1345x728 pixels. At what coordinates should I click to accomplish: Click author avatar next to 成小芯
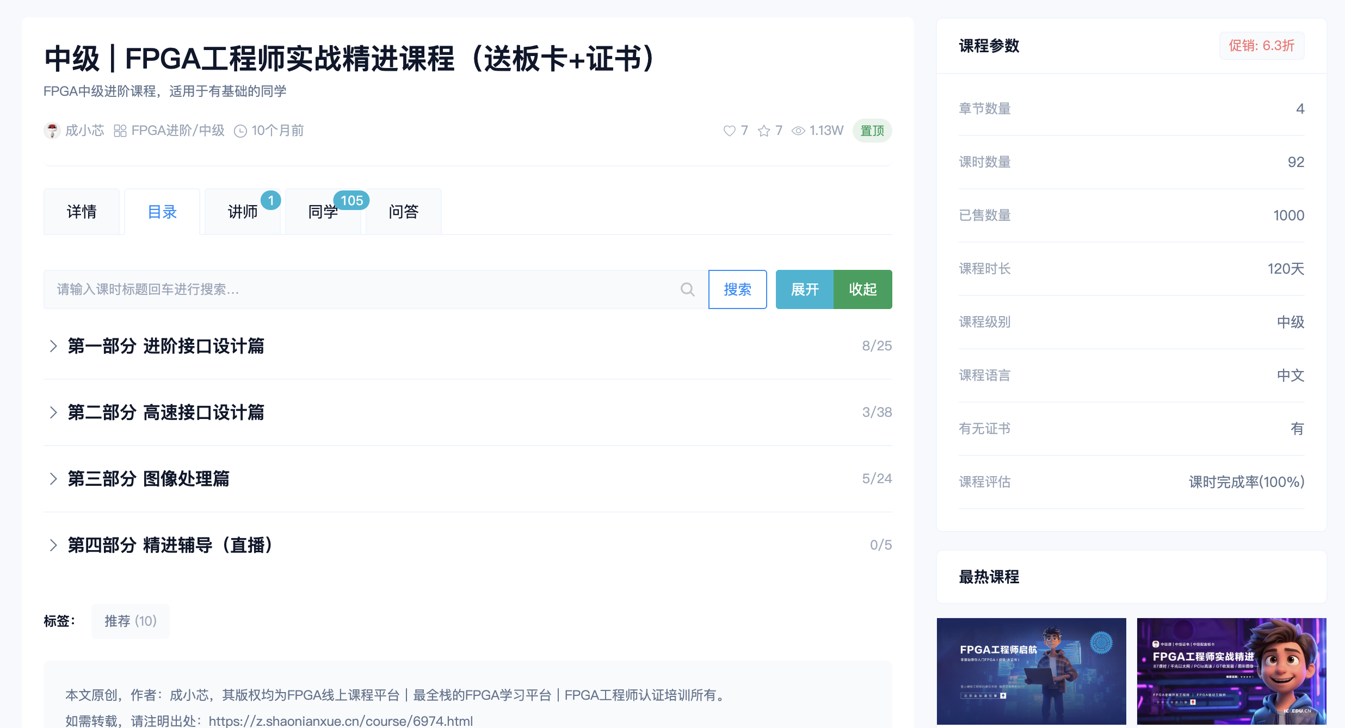pyautogui.click(x=52, y=131)
